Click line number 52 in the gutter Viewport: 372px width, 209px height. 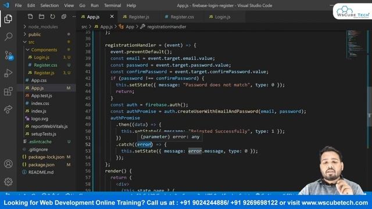pyautogui.click(x=88, y=145)
